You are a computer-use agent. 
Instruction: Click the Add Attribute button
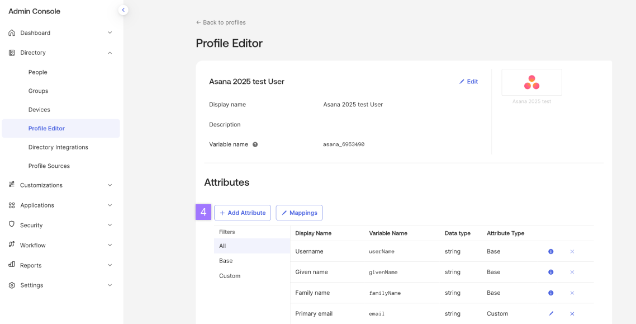[243, 213]
